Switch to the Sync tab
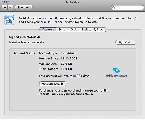Screen dimensions: 145x120 pyautogui.click(x=62, y=30)
